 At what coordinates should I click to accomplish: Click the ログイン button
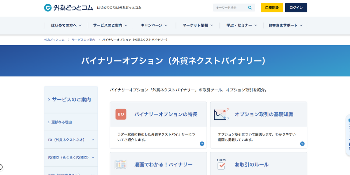[x=296, y=8]
